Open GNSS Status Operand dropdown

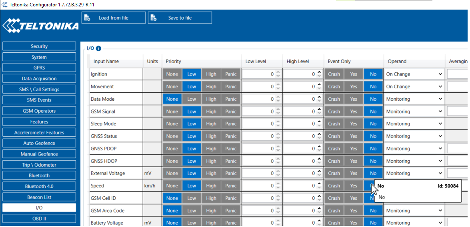pos(414,136)
